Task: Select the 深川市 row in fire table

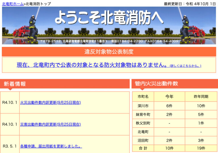Action: (x=143, y=106)
